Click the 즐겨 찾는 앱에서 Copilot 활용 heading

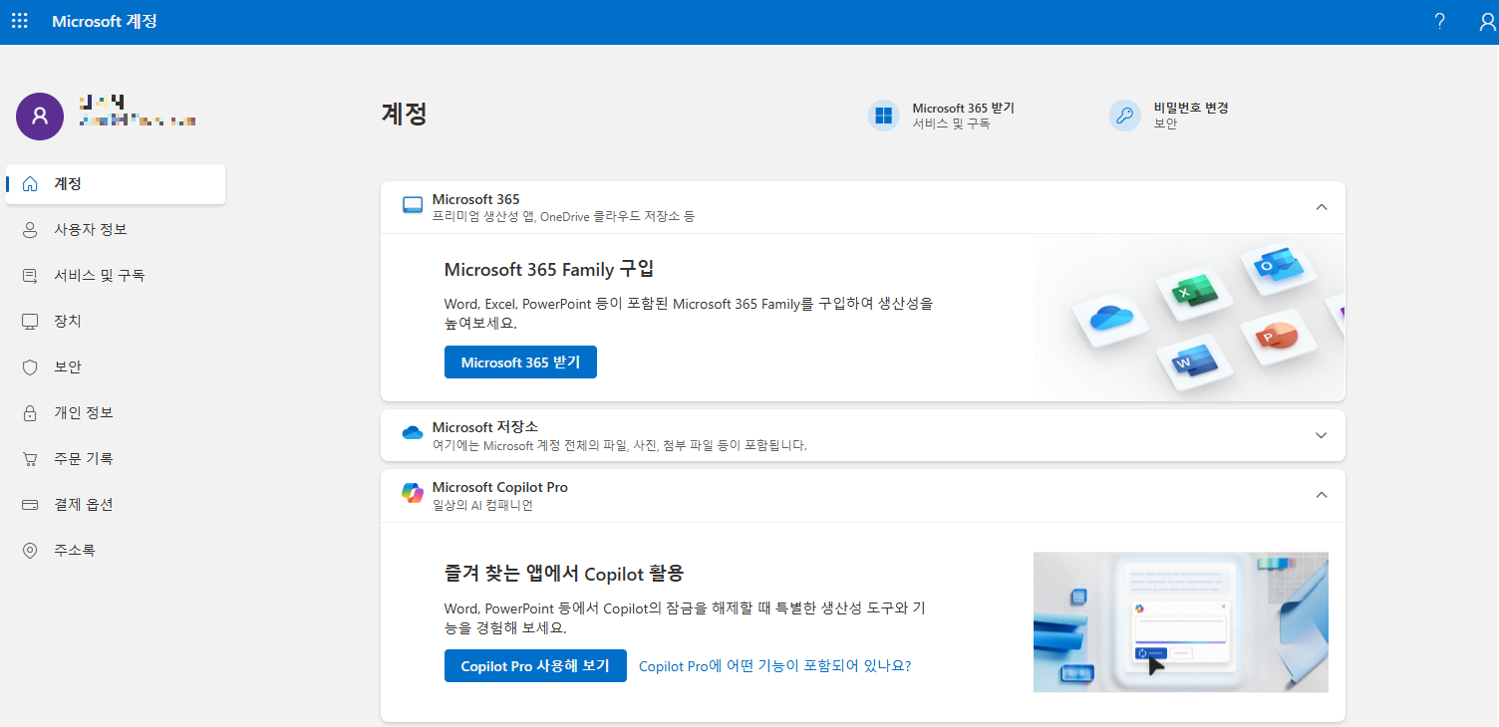coord(564,574)
